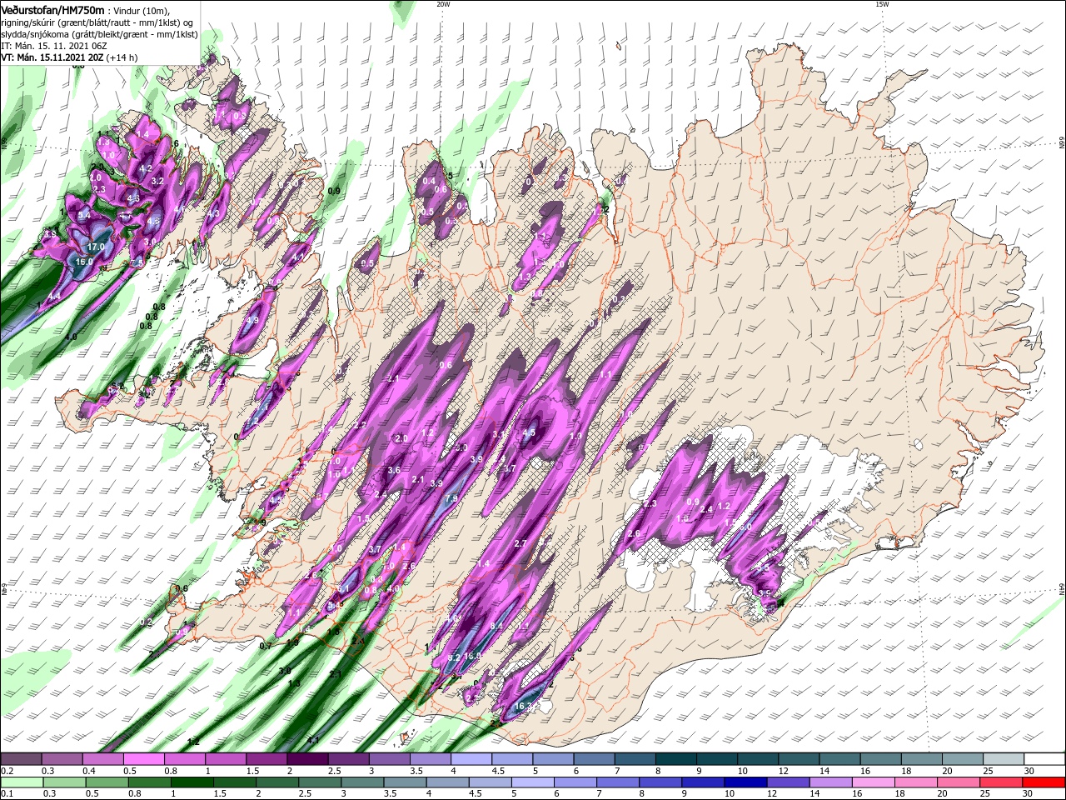This screenshot has height=800, width=1066.
Task: Pick the deep navy blue 10 rain legend swatch
Action: [x=745, y=782]
